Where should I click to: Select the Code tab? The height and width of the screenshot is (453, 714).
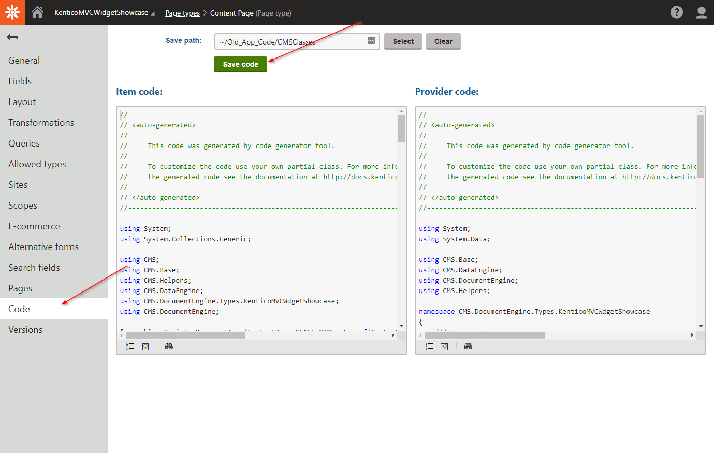[54, 309]
